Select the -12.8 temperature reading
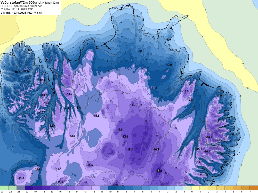258x193 pixels. click(189, 100)
